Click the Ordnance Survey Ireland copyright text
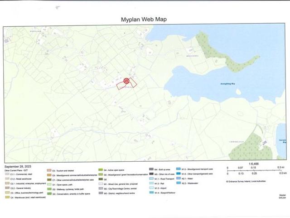Image resolution: width=290 pixels, height=218 pixels. 246,181
